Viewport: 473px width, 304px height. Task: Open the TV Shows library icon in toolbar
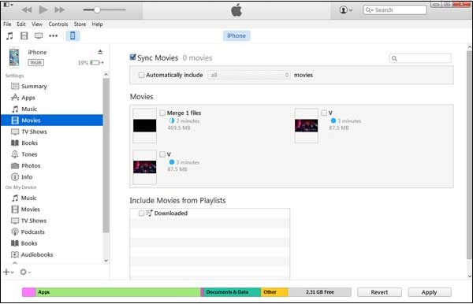(39, 36)
